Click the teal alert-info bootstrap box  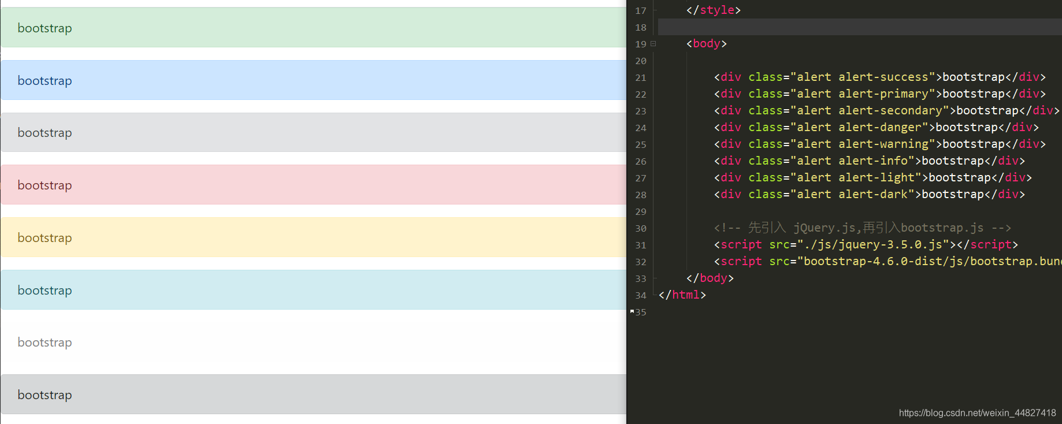click(x=313, y=289)
